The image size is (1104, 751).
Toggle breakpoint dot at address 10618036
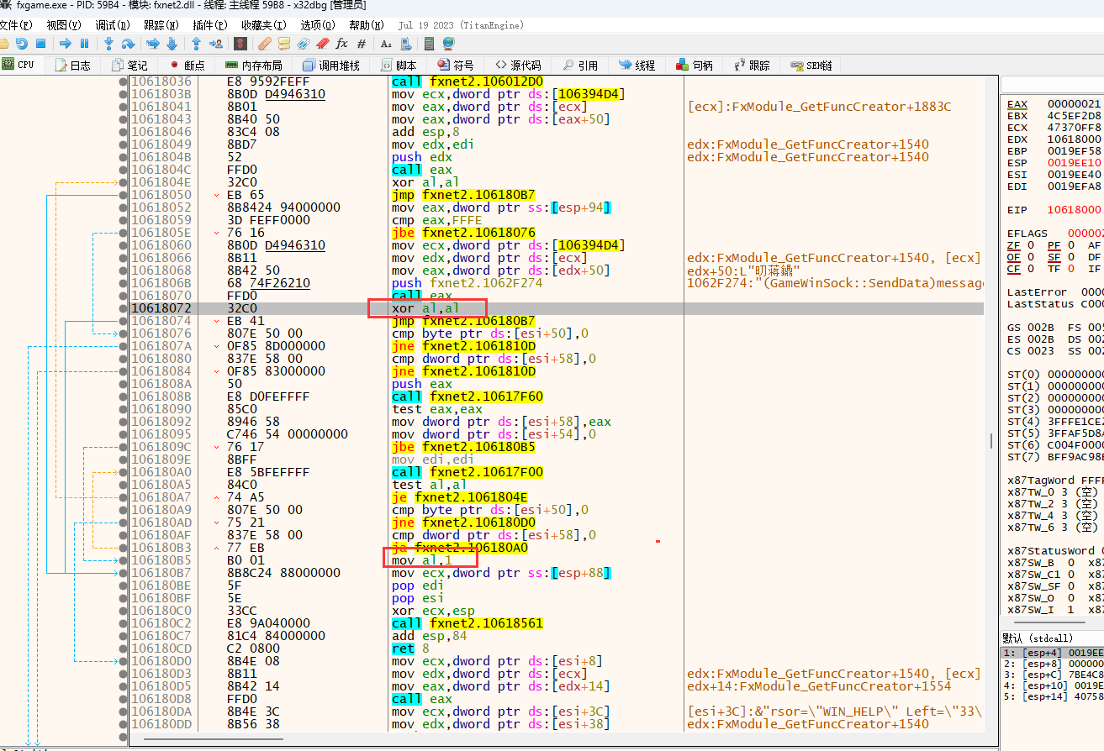pos(123,81)
